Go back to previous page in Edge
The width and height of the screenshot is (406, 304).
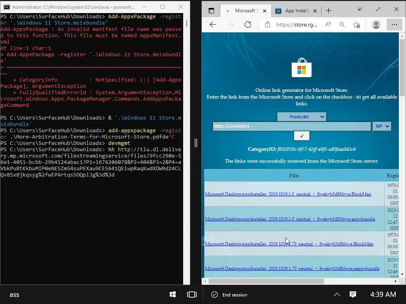coord(213,25)
